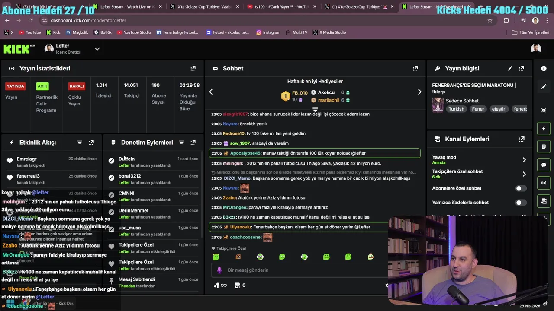
Task: Click the pencil icon in right sidebar
Action: (544, 87)
